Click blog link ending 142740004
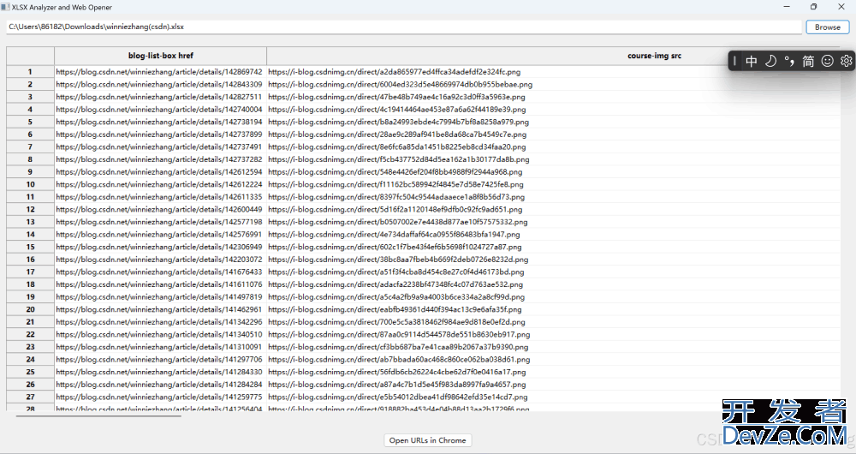Screen dimensions: 856x454 pos(159,110)
